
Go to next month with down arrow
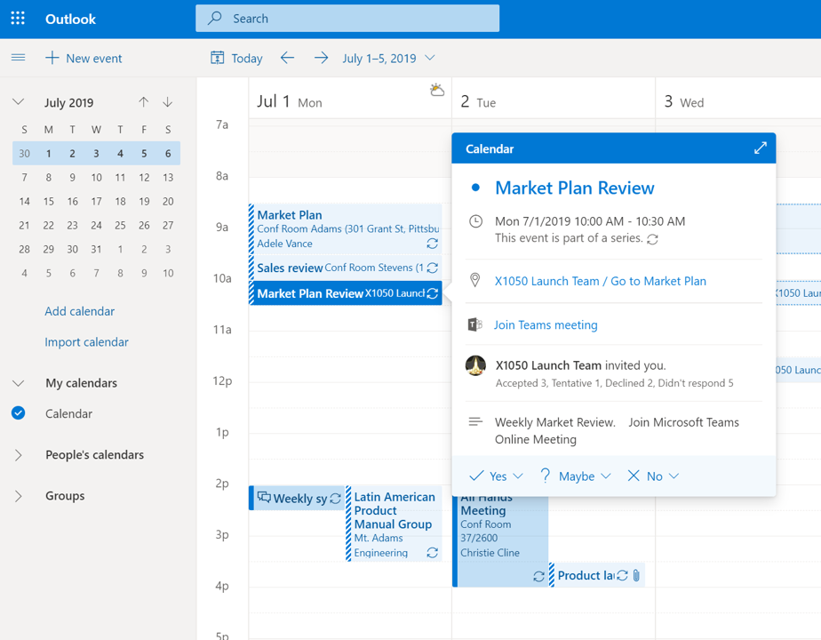pyautogui.click(x=168, y=102)
